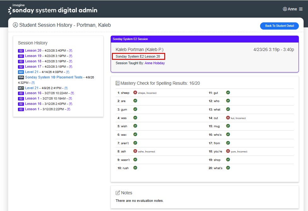Click the Back To Student Detail button

tap(279, 26)
